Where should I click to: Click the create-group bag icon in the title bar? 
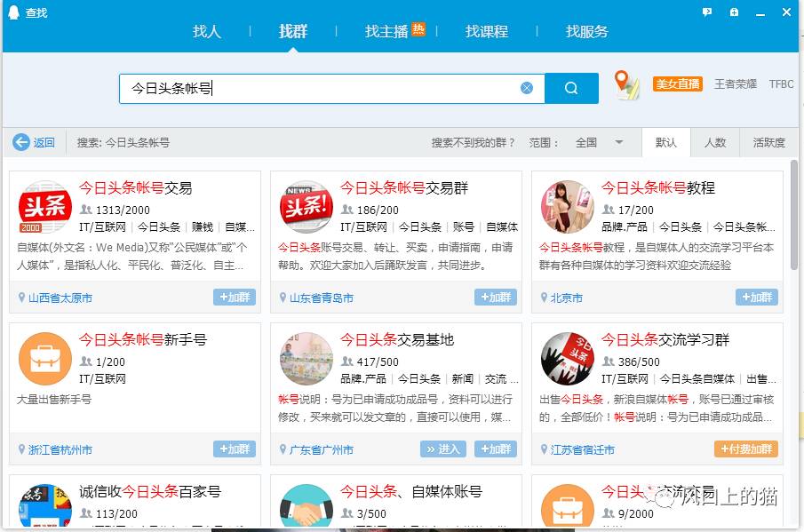point(733,12)
